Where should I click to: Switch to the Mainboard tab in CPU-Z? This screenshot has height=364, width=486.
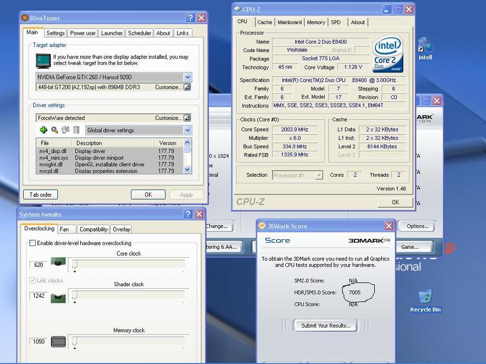pos(289,22)
